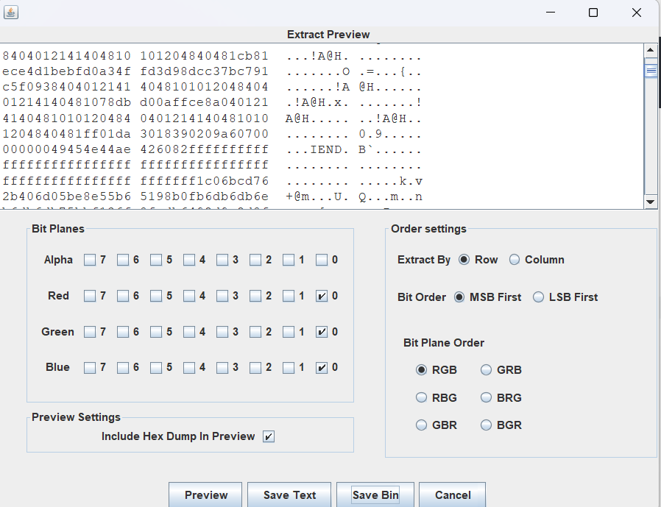The image size is (661, 507).
Task: Minimize the Extract Preview window
Action: click(x=551, y=13)
